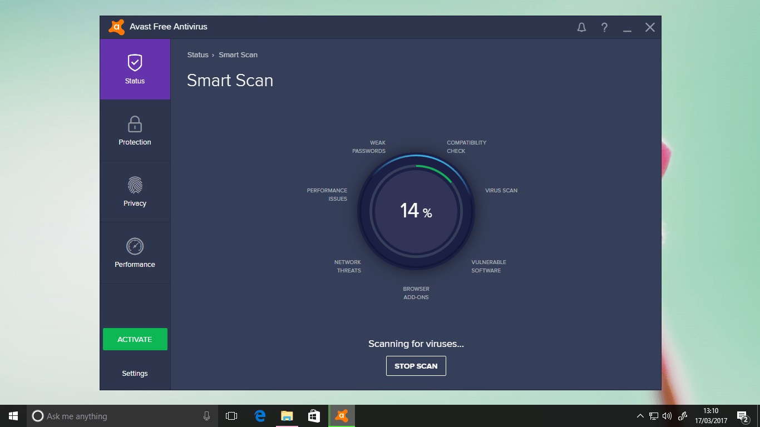The height and width of the screenshot is (427, 760).
Task: Open the Protection section lock icon
Action: (x=135, y=123)
